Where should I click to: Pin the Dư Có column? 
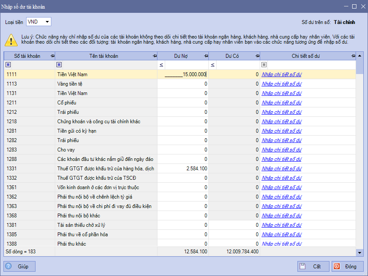coord(257,56)
